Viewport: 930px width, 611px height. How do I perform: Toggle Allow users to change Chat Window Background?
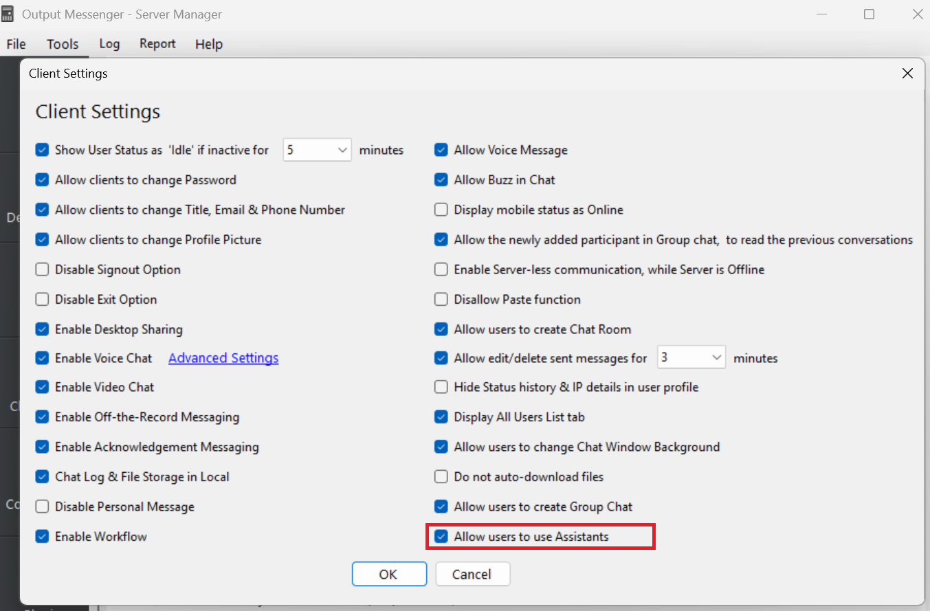click(x=441, y=447)
